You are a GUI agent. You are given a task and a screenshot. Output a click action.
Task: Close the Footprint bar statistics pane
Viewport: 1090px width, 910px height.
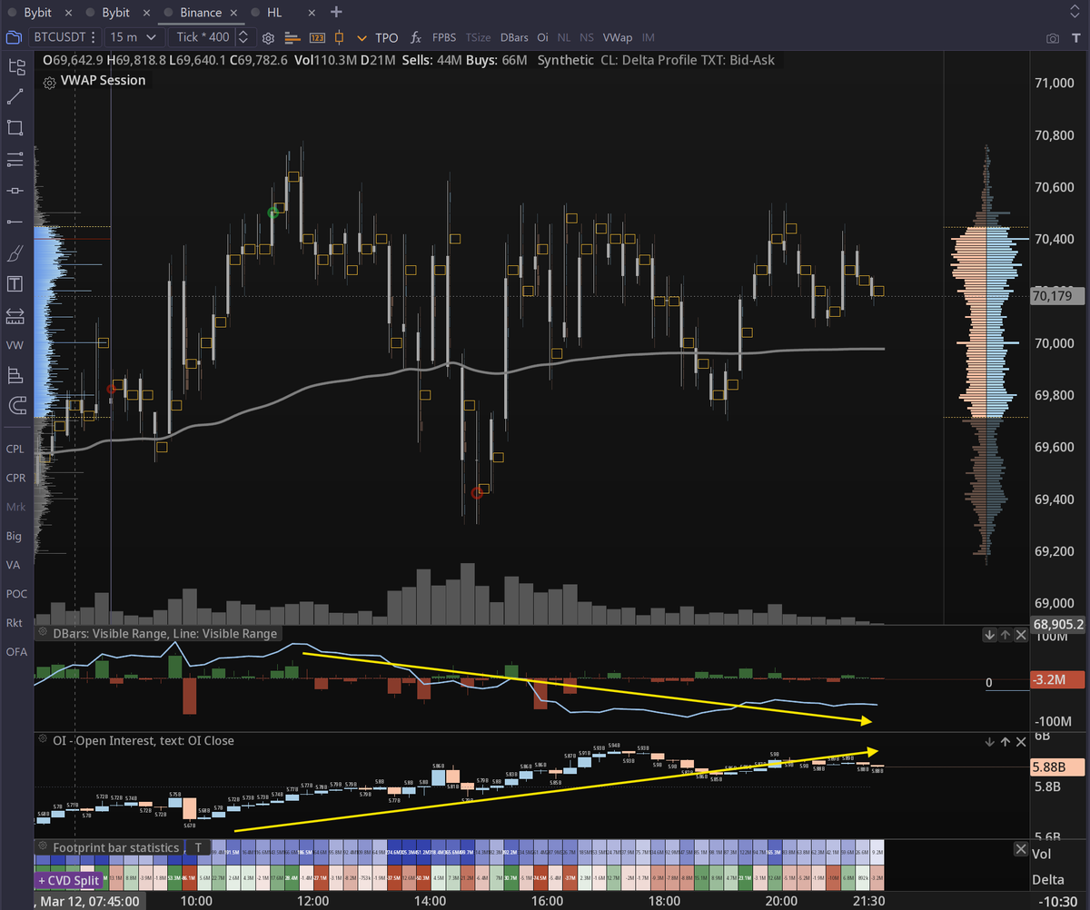pyautogui.click(x=1020, y=850)
